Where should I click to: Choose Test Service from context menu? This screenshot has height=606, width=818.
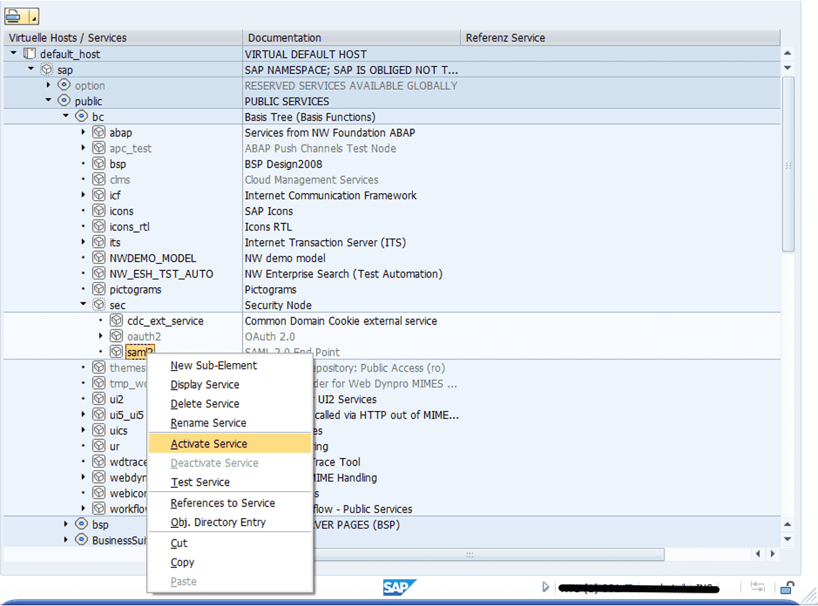tap(200, 482)
